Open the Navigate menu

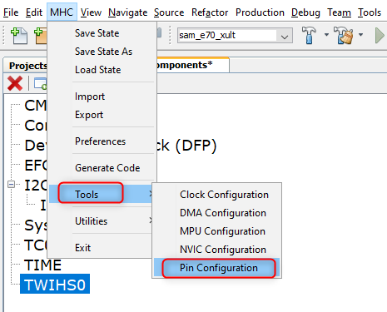[127, 12]
